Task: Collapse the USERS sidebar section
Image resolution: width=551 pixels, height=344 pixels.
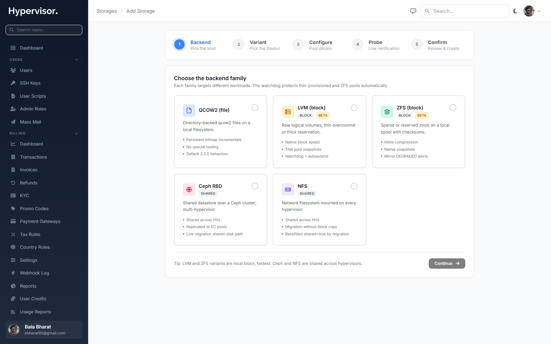Action: (76, 60)
